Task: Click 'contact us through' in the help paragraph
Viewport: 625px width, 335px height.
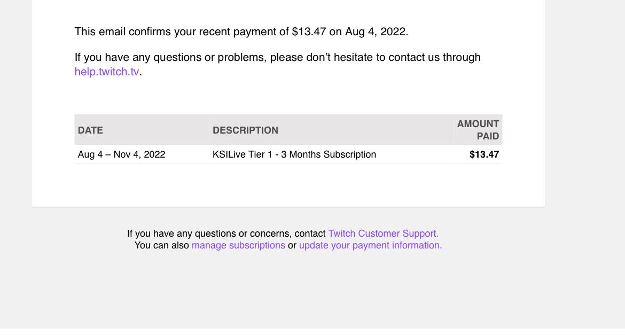Action: (434, 57)
